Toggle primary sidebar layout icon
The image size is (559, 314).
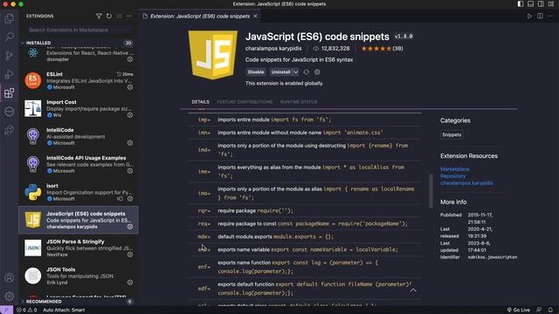coord(521,3)
